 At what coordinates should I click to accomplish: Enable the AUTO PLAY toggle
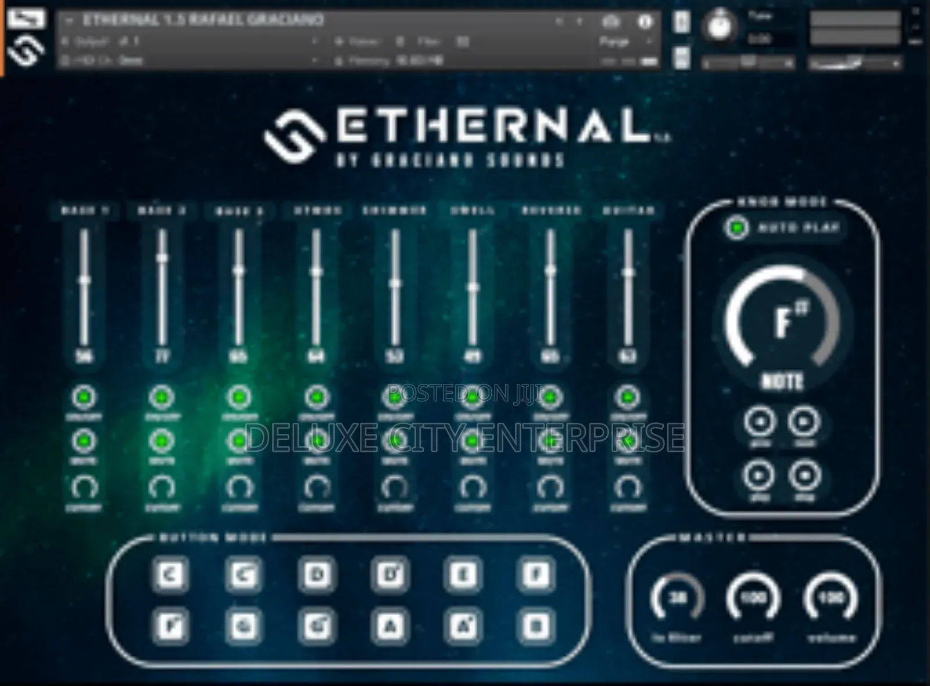point(737,228)
